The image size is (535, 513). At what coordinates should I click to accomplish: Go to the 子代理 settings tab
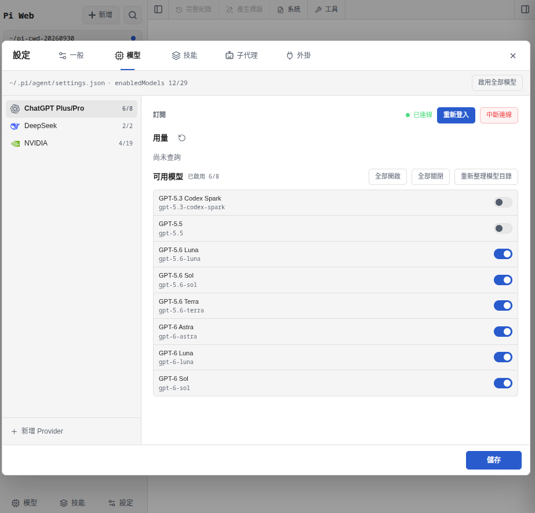click(242, 55)
